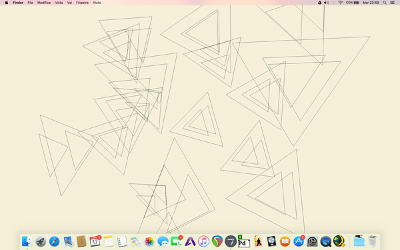Screen dimensions: 400x250
Task: Open the Mail eagle stamp icon
Action: (68, 241)
